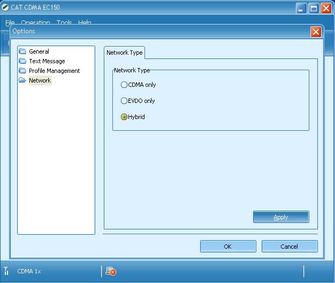Click the disconnected network status icon

click(111, 271)
